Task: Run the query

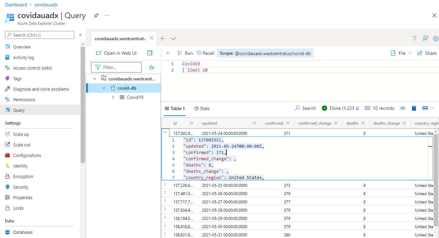Action: [185, 53]
